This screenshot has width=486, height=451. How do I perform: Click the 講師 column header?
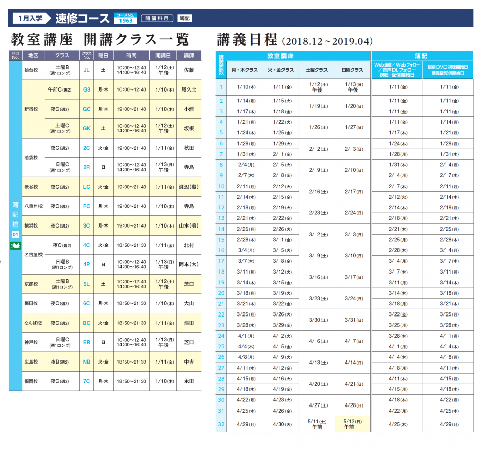(189, 55)
